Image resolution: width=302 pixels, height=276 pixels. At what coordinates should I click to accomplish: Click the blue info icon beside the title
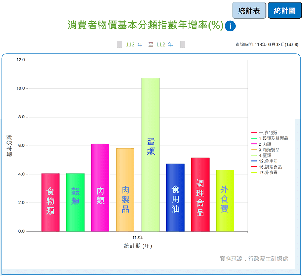point(230,26)
